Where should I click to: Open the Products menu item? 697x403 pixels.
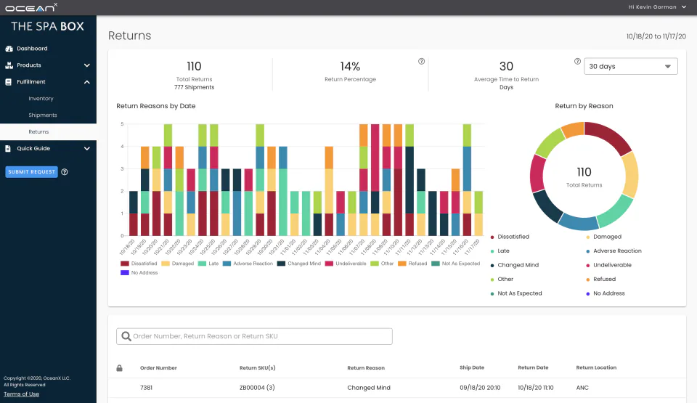(x=29, y=65)
